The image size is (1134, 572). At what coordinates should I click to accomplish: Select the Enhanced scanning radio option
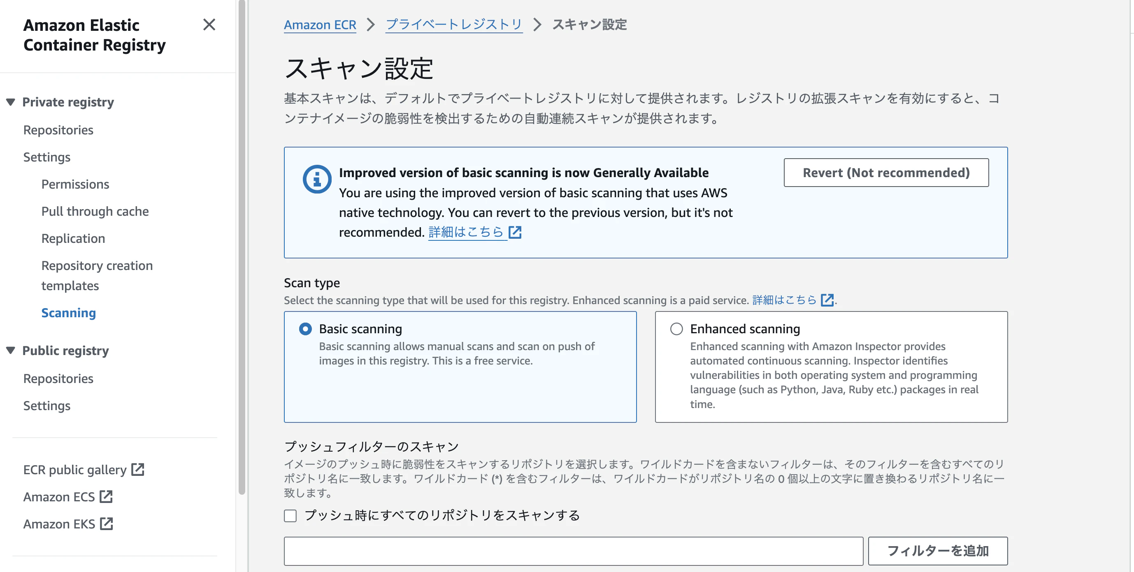click(x=676, y=329)
